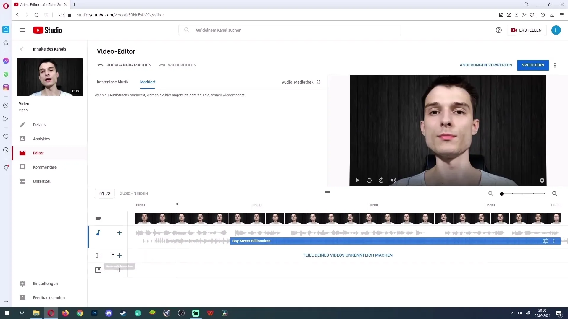568x319 pixels.
Task: Reload the browser page
Action: [x=36, y=15]
